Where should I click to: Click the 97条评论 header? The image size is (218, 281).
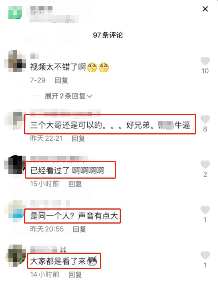click(x=108, y=35)
